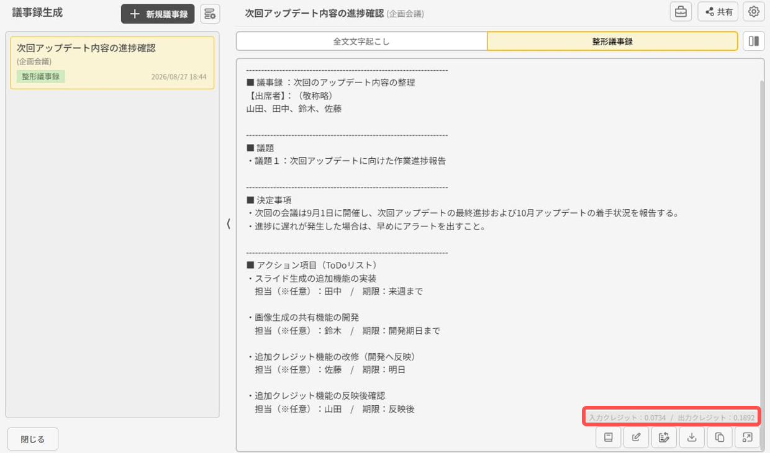Click the ■ 議題 heading
The image size is (770, 453).
[x=260, y=148]
